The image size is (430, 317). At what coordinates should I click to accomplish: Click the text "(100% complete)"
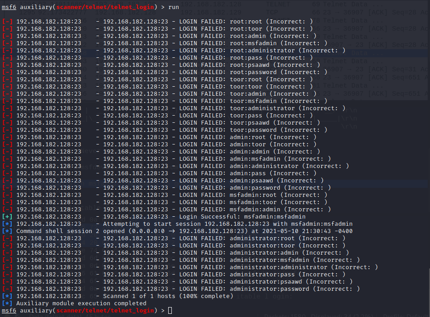click(206, 296)
